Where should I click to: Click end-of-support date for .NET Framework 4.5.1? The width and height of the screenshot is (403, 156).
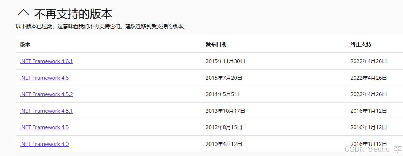369,111
